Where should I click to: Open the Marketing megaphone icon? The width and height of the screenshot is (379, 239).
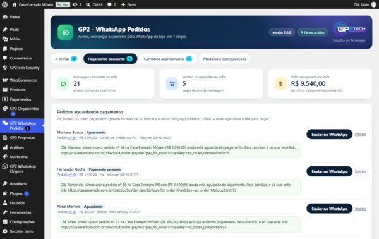5,157
